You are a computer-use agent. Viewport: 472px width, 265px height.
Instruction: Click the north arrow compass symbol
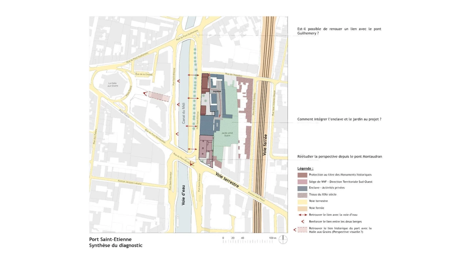click(x=283, y=239)
